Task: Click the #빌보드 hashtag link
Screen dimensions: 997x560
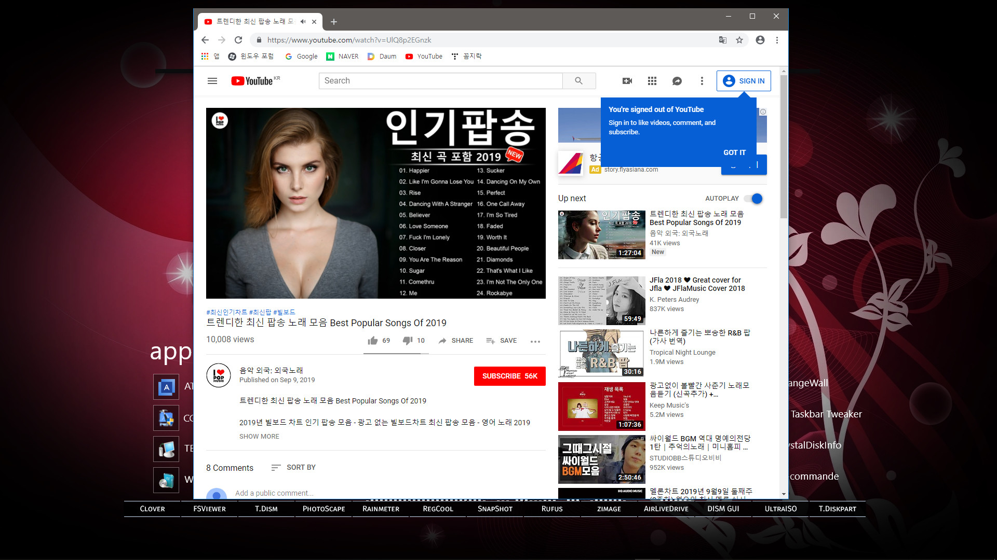Action: click(284, 312)
